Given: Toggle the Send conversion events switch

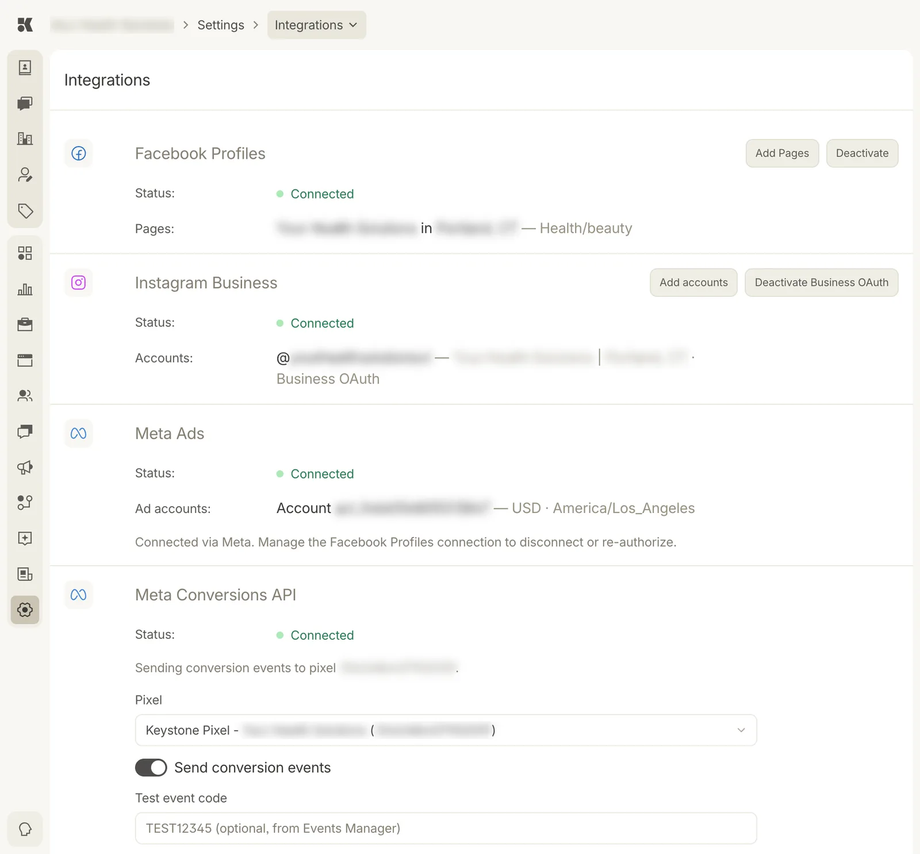Looking at the screenshot, I should click(151, 768).
